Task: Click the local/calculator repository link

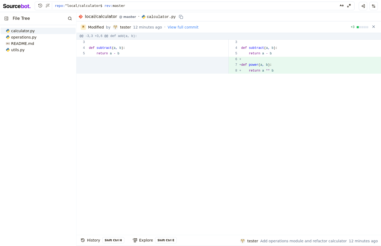Action: pyautogui.click(x=101, y=16)
